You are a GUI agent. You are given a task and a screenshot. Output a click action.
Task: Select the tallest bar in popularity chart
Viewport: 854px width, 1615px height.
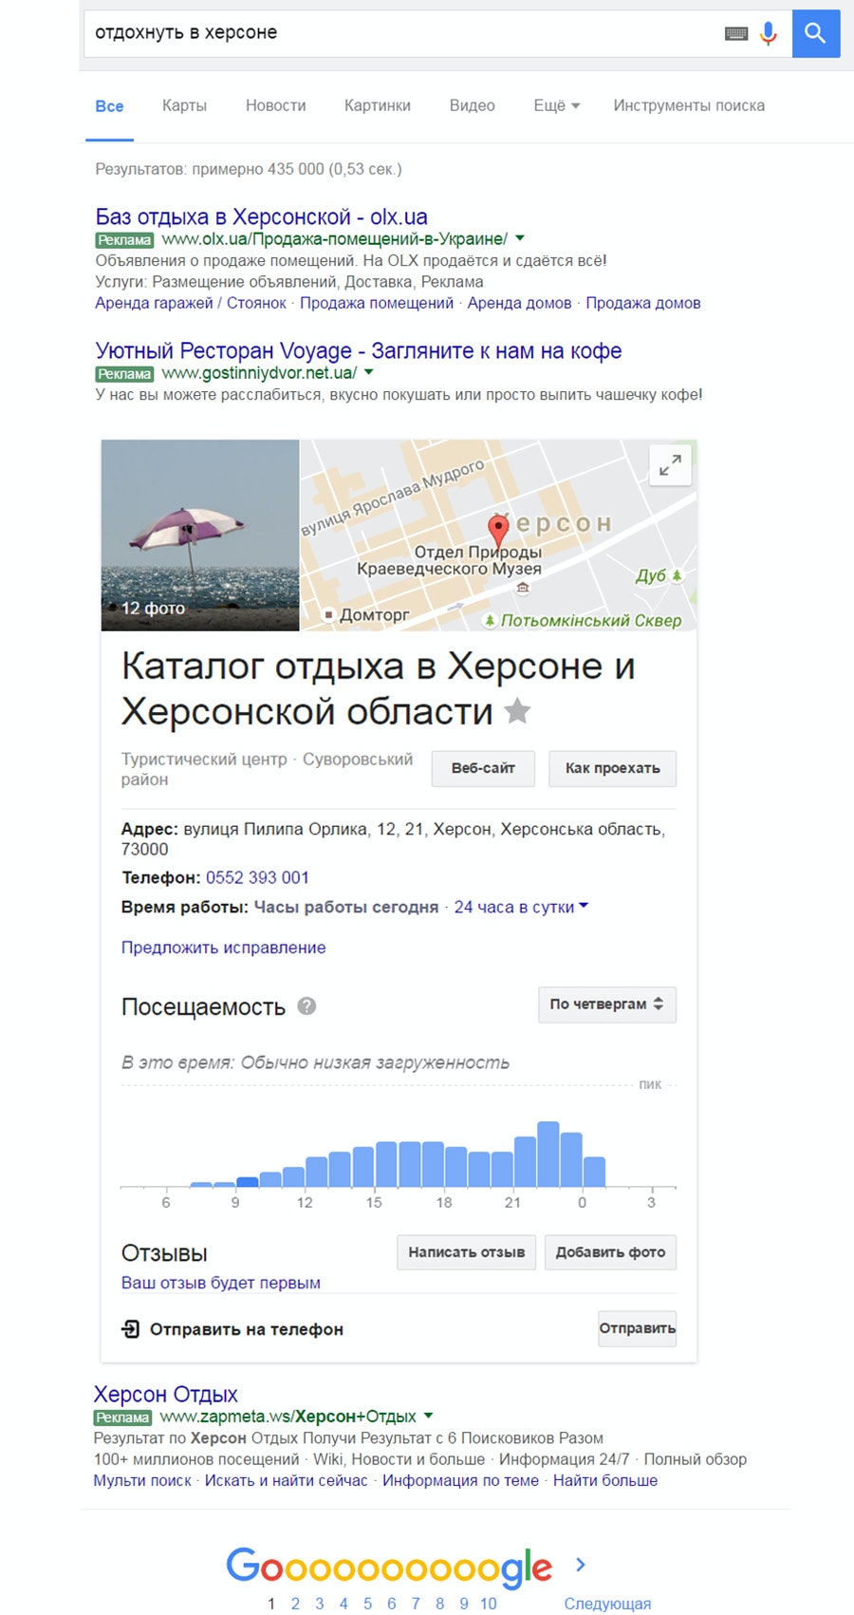548,1155
